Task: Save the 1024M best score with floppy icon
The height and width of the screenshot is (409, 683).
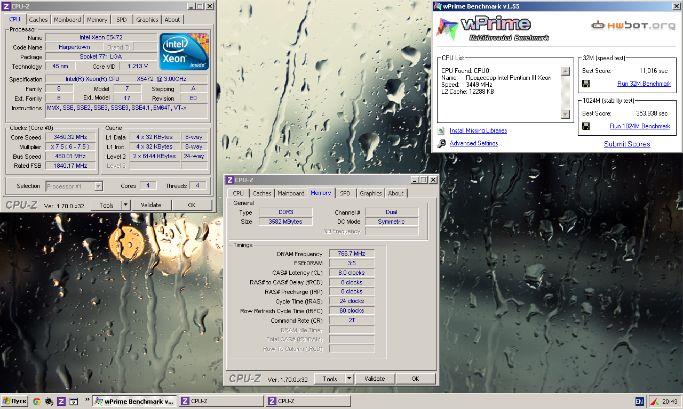Action: pyautogui.click(x=586, y=126)
